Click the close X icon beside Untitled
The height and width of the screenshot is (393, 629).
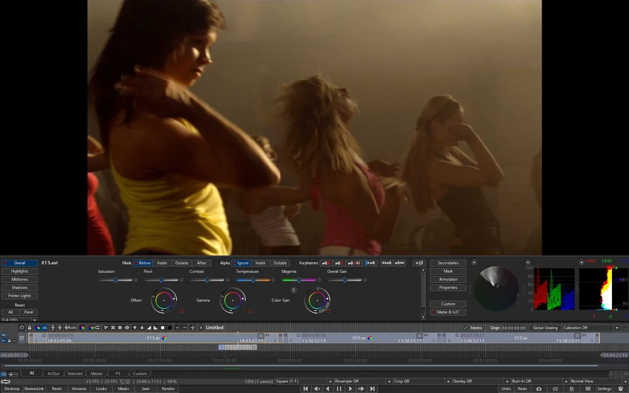pos(201,328)
